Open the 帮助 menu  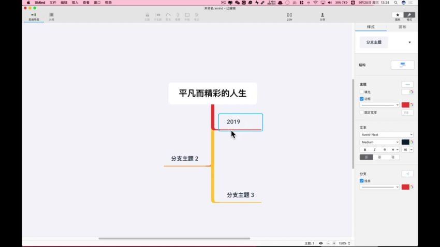click(108, 3)
